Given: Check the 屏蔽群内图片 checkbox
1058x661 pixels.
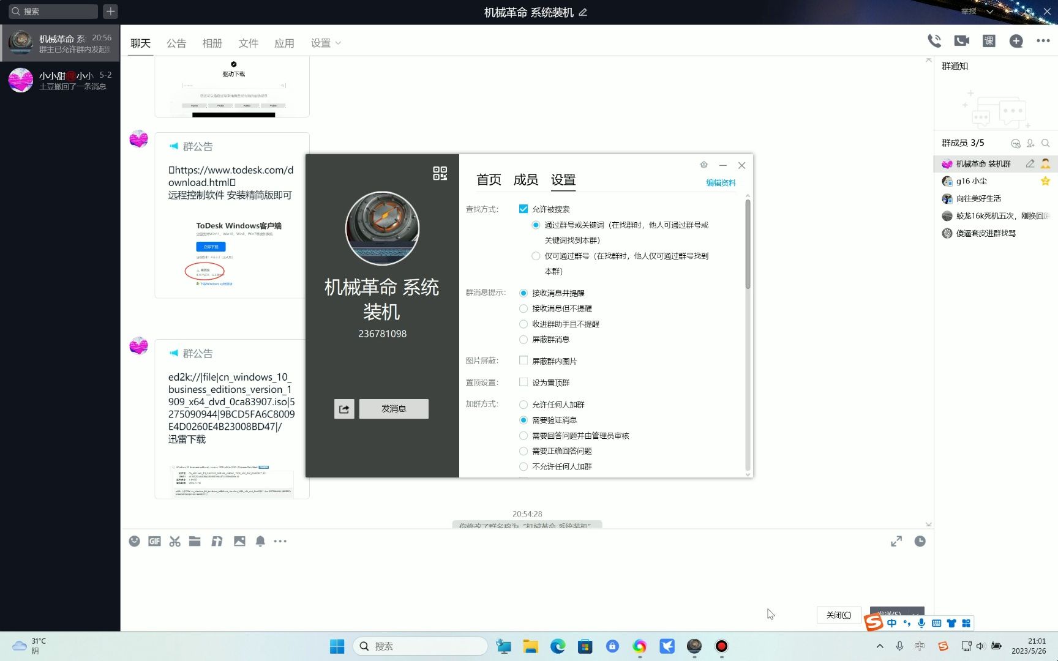Looking at the screenshot, I should pos(523,360).
